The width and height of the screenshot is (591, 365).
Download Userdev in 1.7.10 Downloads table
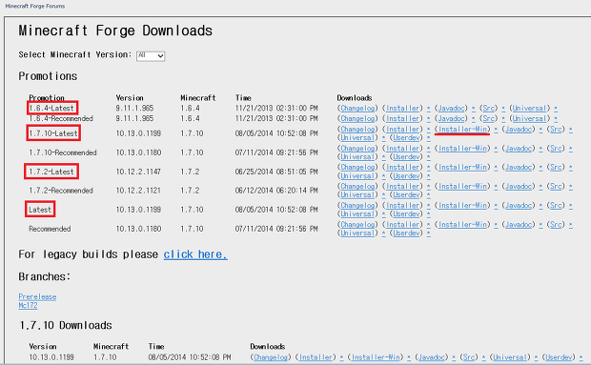click(559, 357)
